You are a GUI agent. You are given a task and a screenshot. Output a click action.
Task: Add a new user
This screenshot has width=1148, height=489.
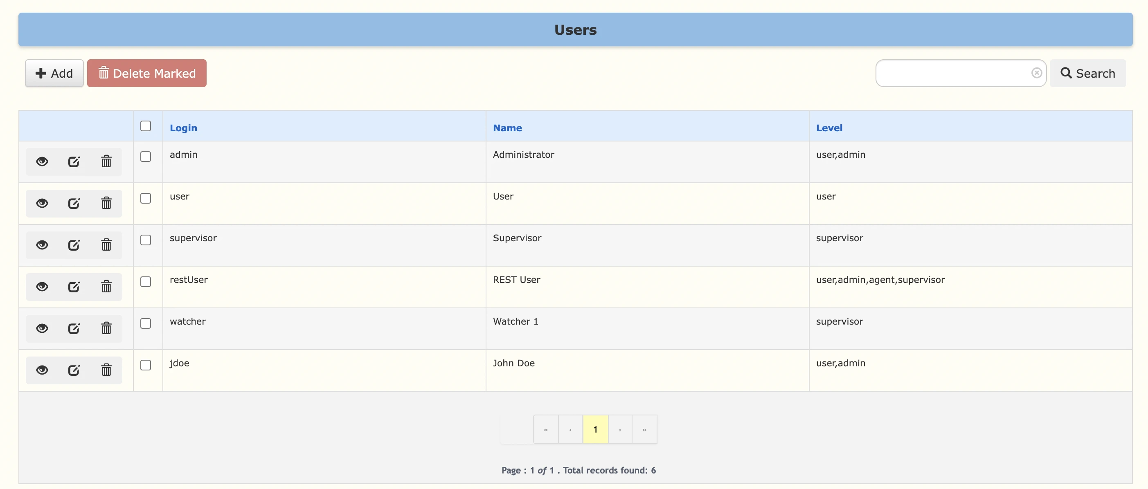tap(54, 73)
